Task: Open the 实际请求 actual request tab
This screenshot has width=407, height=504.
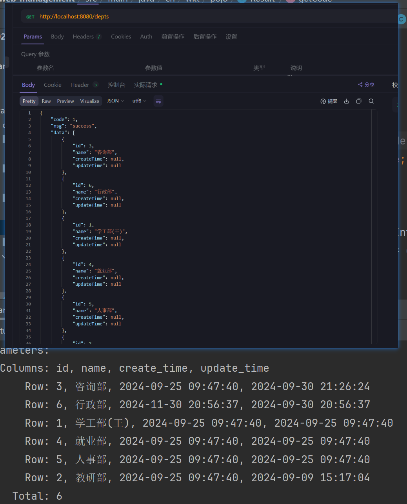Action: coord(146,85)
